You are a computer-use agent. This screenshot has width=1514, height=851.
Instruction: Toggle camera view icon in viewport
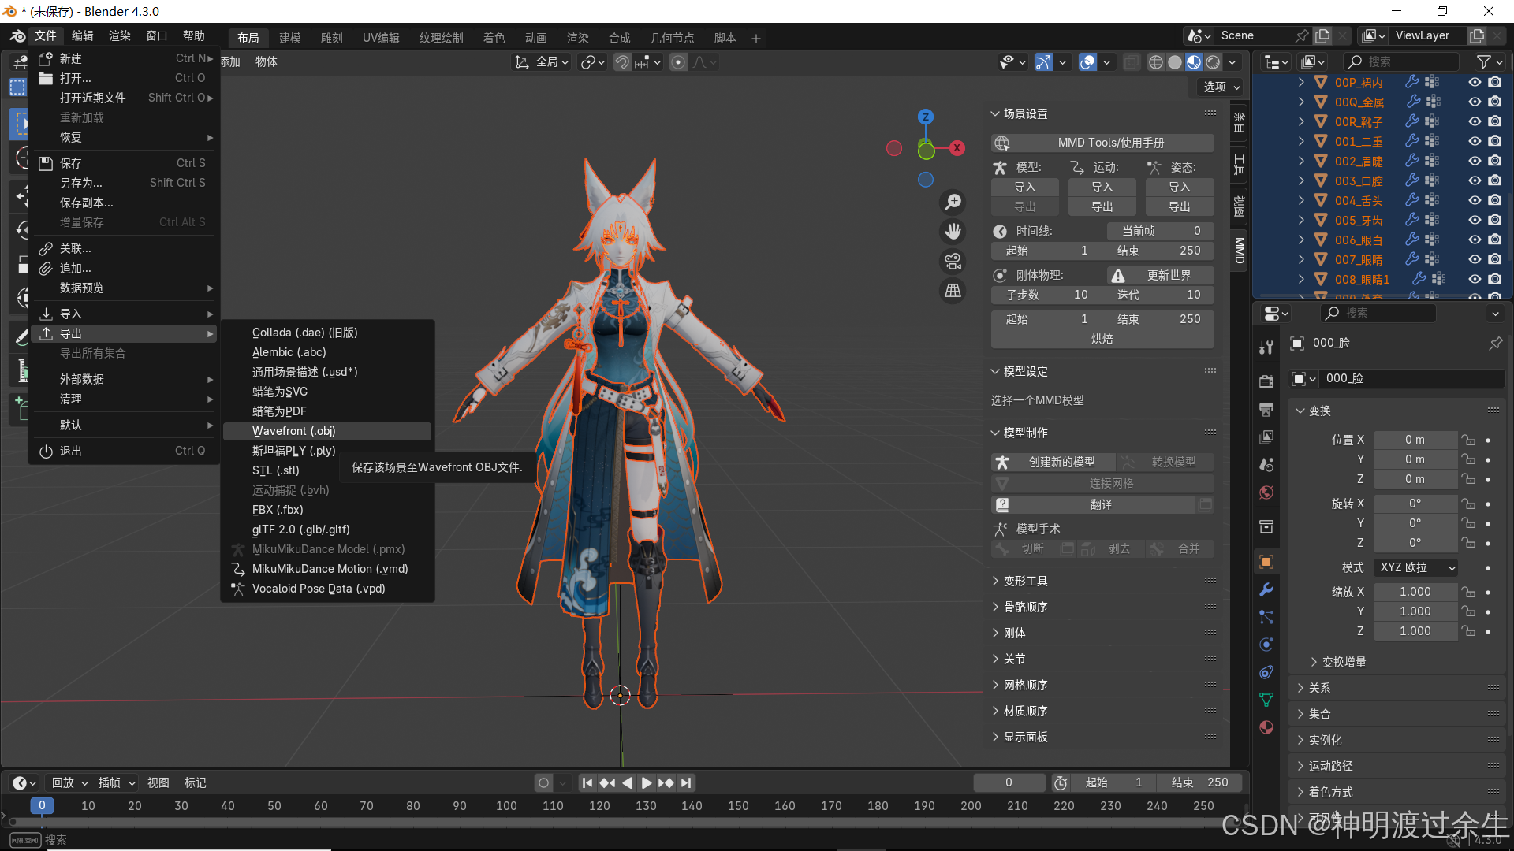pos(953,261)
